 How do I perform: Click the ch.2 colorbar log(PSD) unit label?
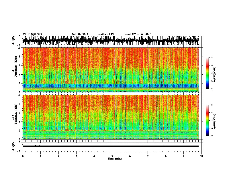pos(214,122)
